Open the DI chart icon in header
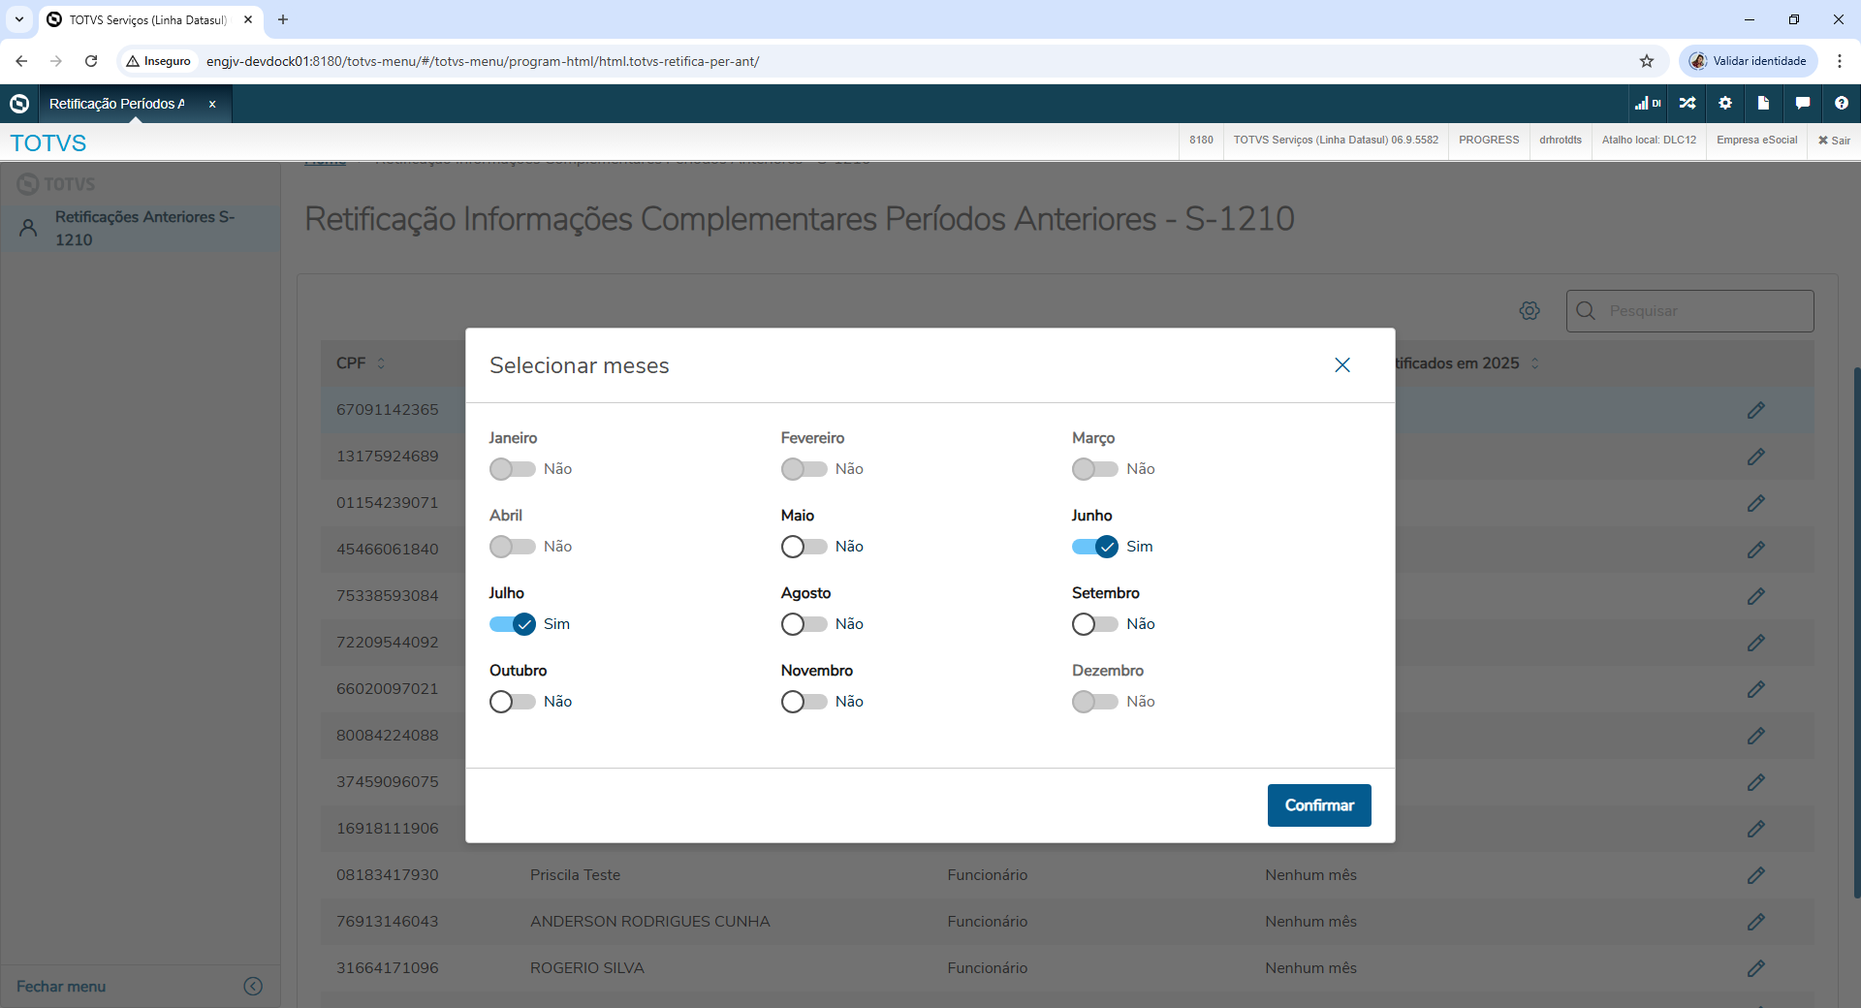The height and width of the screenshot is (1008, 1861). click(1648, 104)
